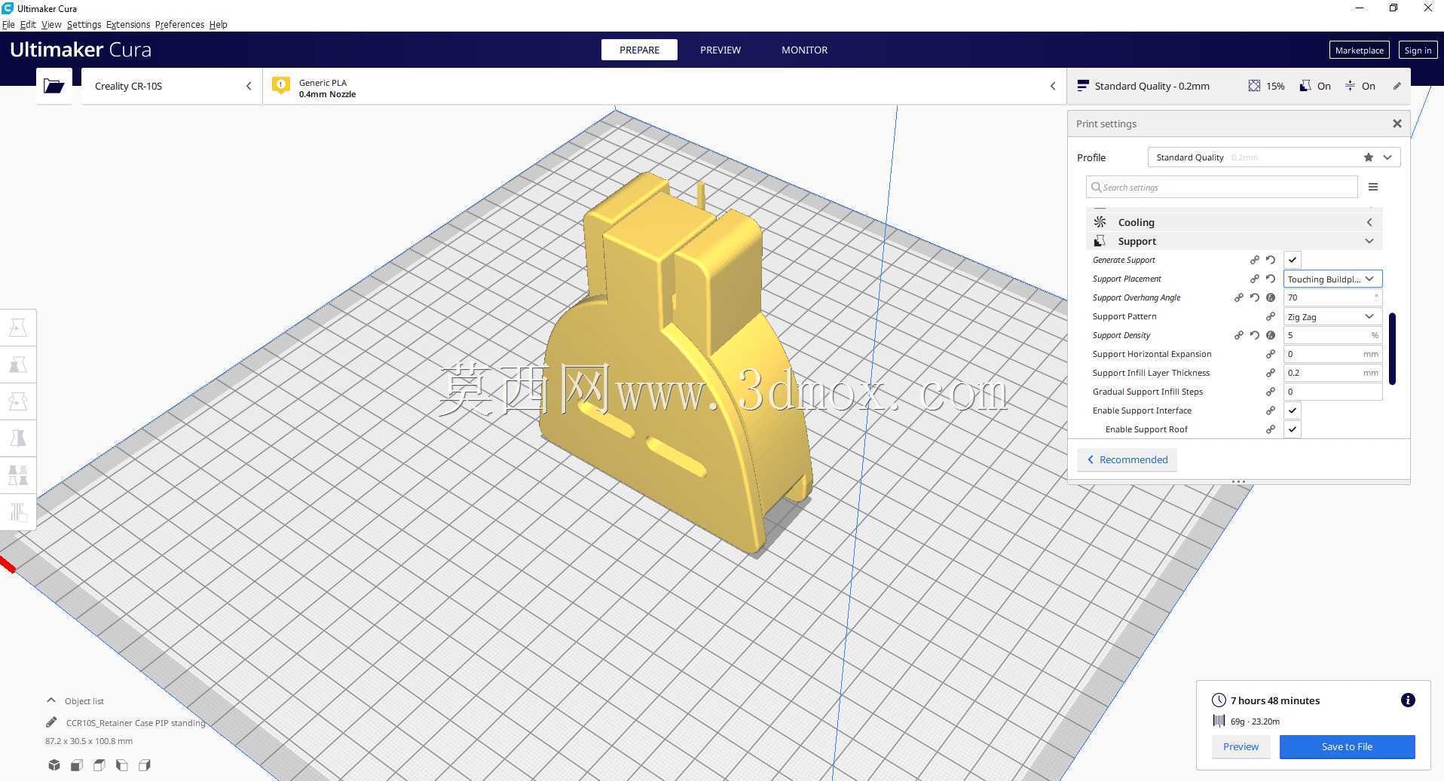Reset Support Density to default value

coord(1255,335)
